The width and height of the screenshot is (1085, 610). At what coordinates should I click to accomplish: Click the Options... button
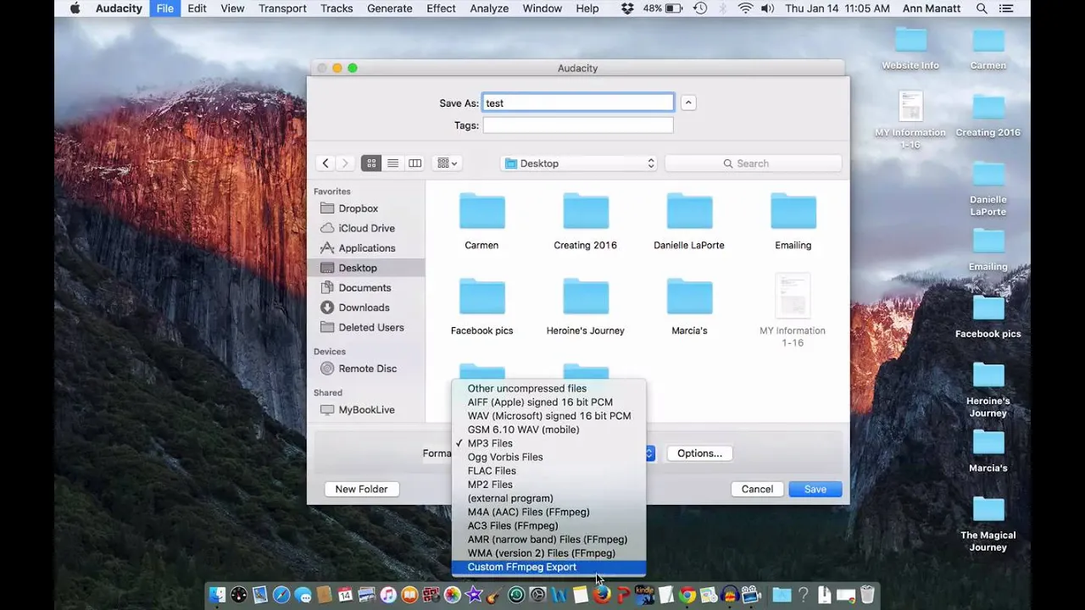click(x=699, y=453)
